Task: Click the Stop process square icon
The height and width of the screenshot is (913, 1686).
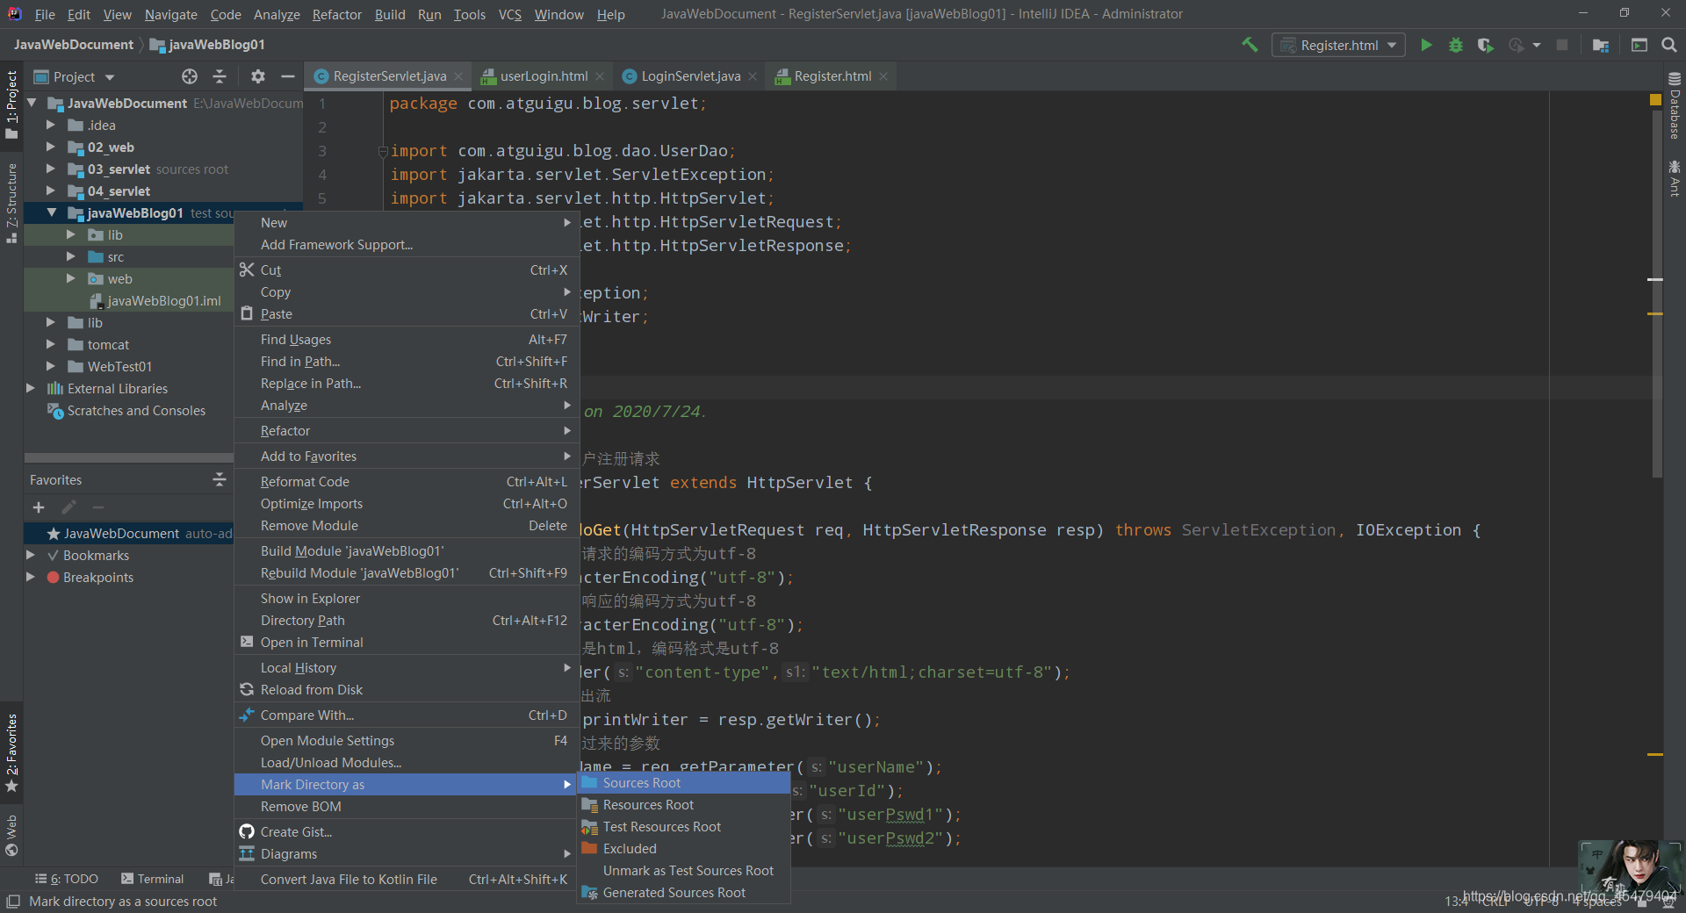Action: click(x=1562, y=45)
